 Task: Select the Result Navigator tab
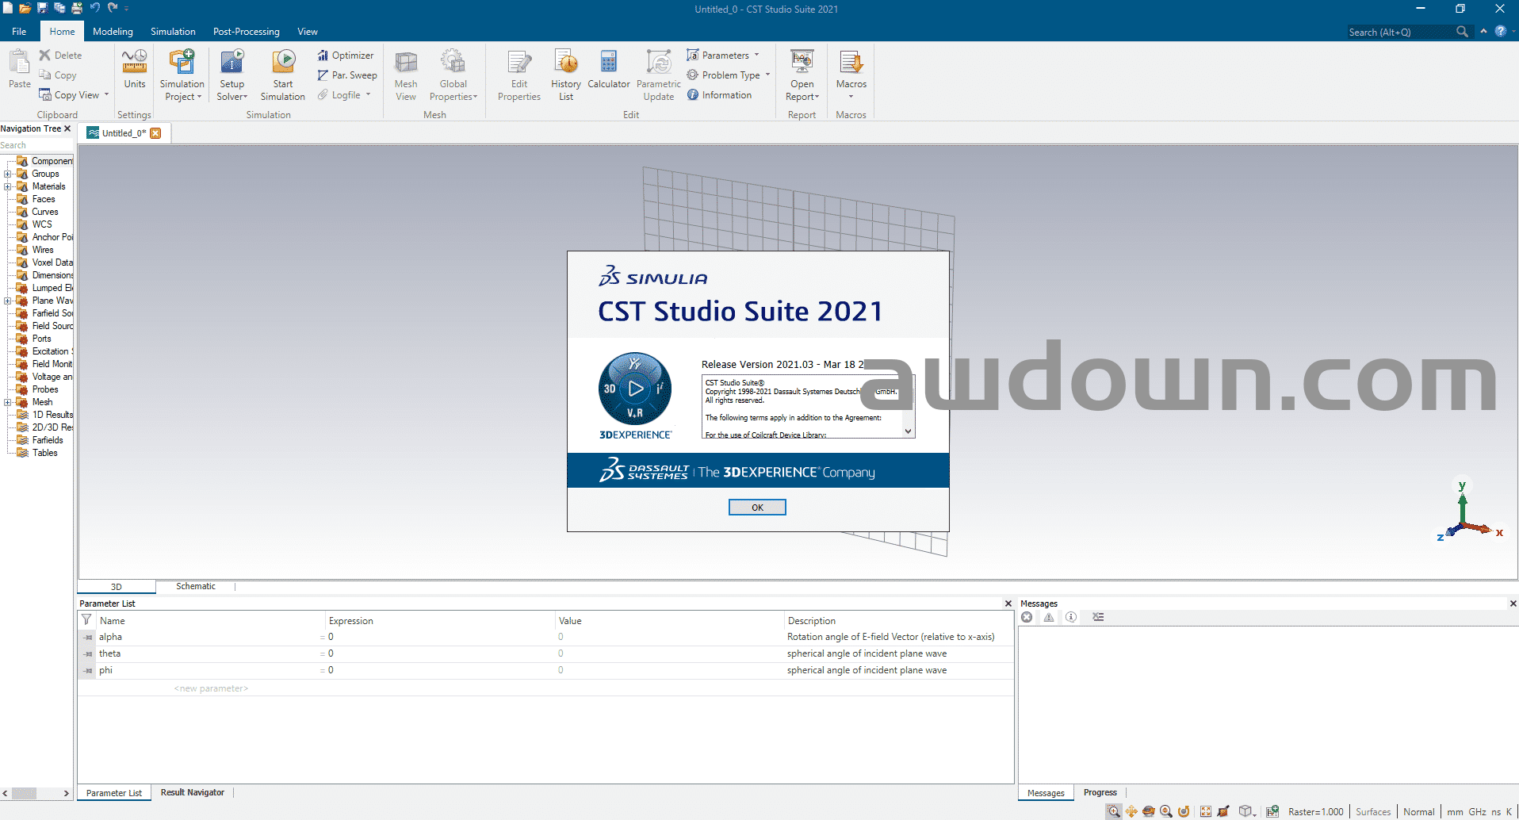[x=193, y=793]
